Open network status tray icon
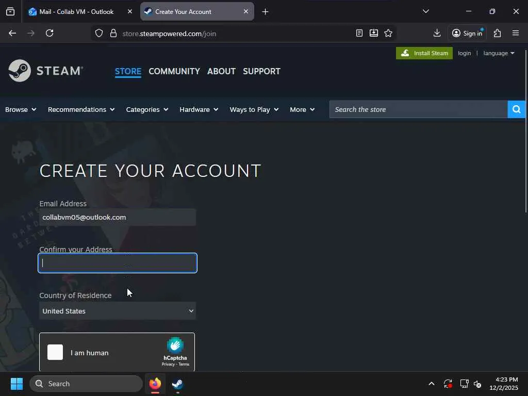This screenshot has width=528, height=396. tap(464, 384)
